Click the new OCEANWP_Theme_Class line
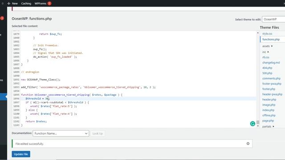 (x=41, y=80)
